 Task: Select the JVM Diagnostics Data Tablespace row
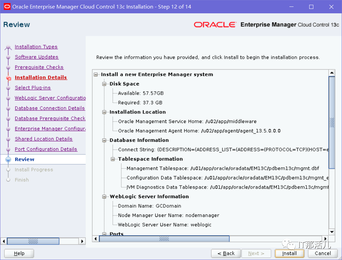coord(228,187)
